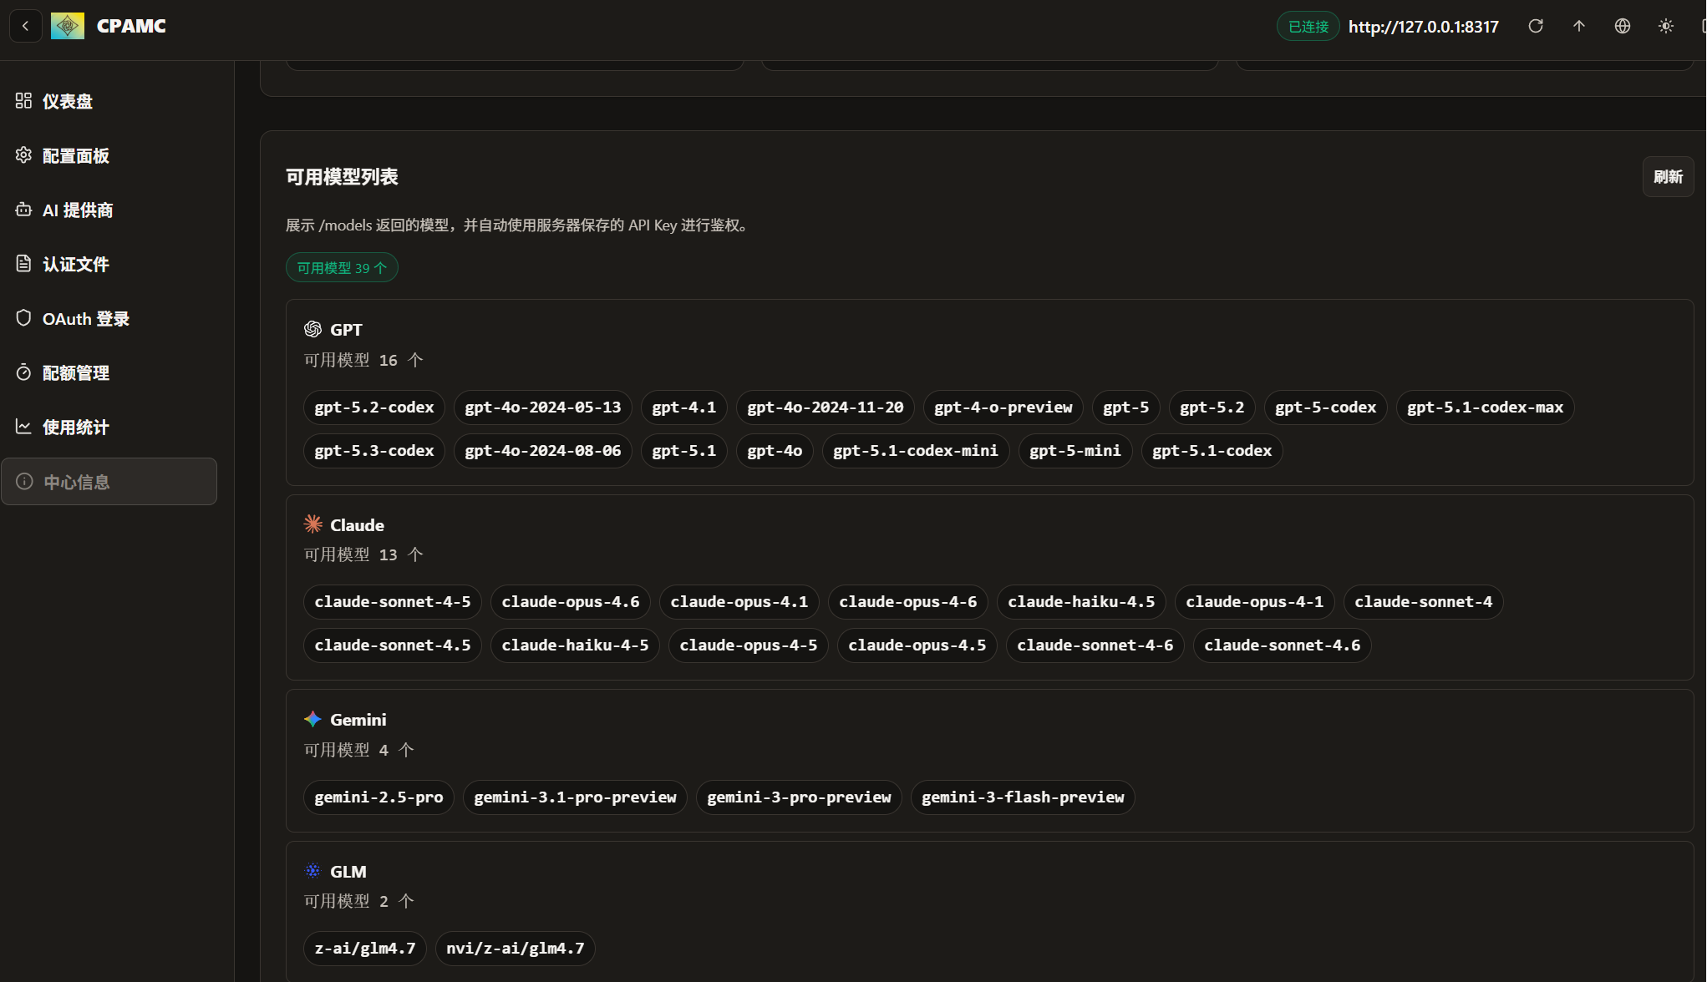Screen dimensions: 1707x982
Task: Toggle the light/dark theme sun icon
Action: (1666, 26)
